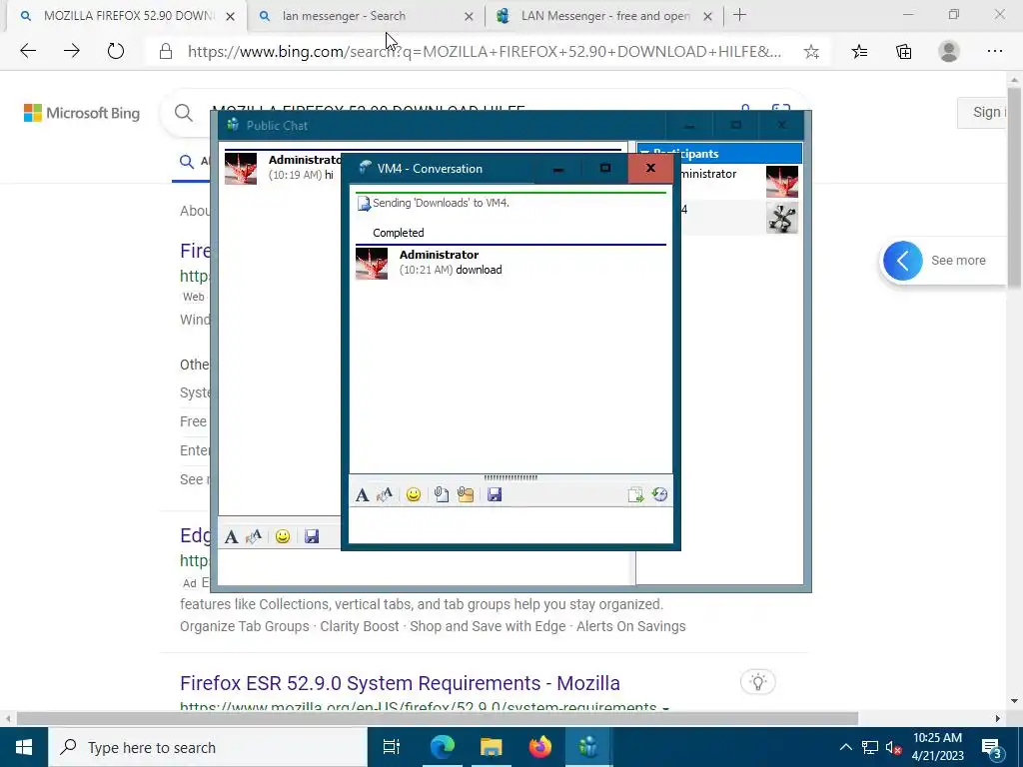Open font chooser in VM4 Conversation toolbar
The width and height of the screenshot is (1023, 767).
coord(362,495)
